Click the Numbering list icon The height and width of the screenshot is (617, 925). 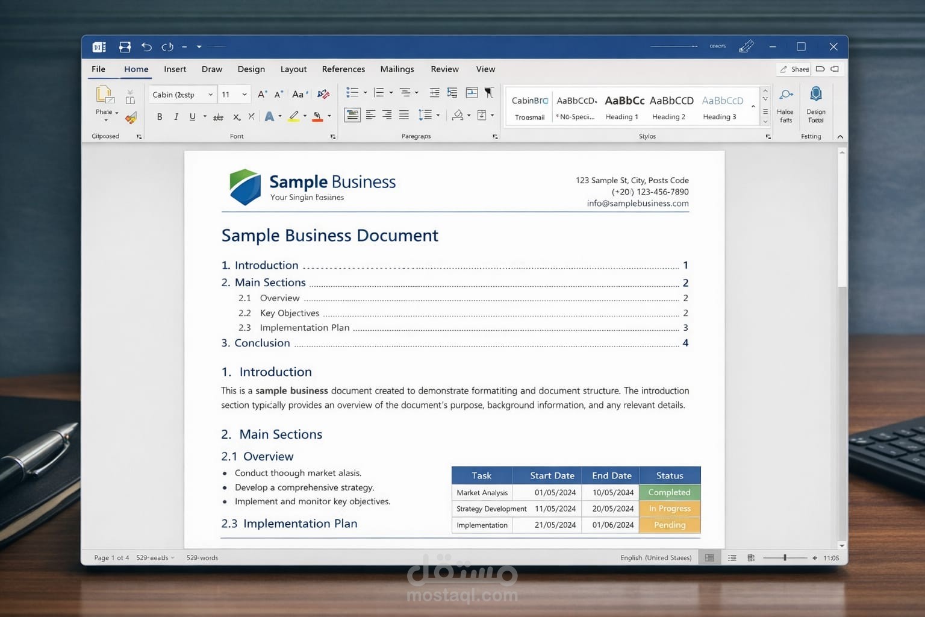pos(379,92)
